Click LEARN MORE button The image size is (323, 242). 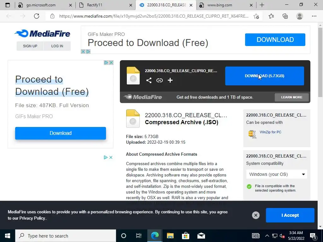pos(292,97)
